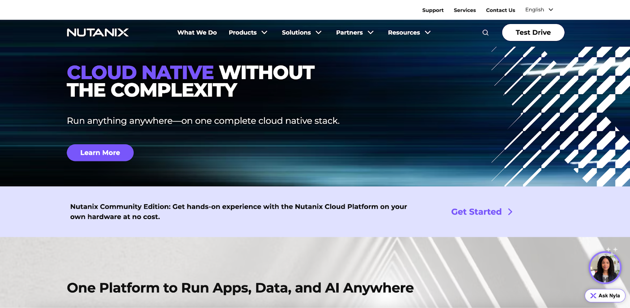Expand the Resources menu chevron

click(x=428, y=33)
